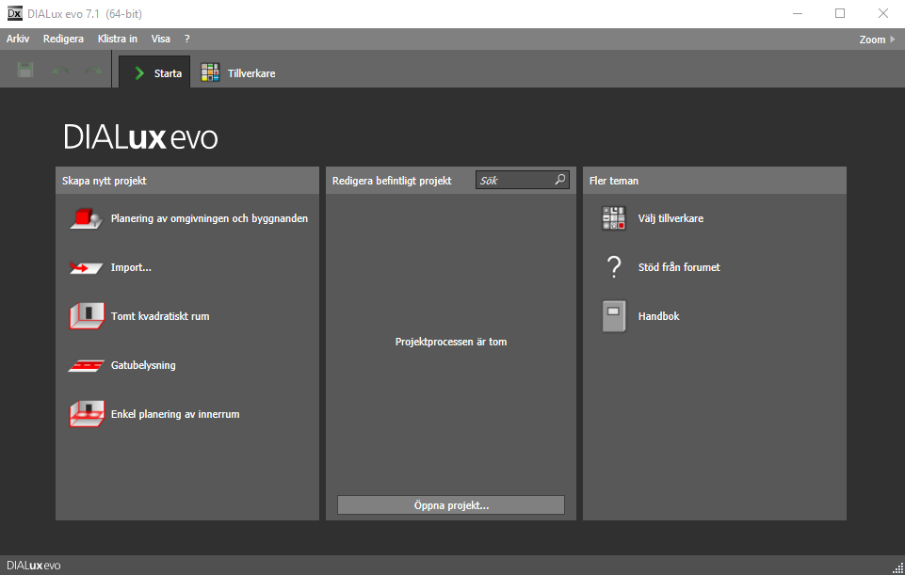The image size is (905, 575).
Task: Open the Visa menu
Action: pos(160,39)
